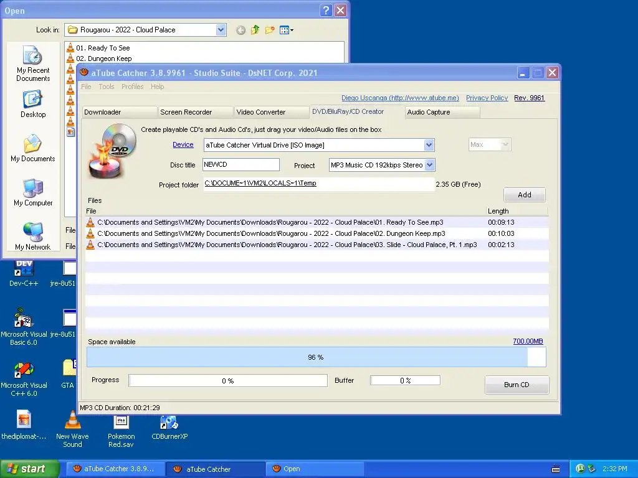The height and width of the screenshot is (478, 638).
Task: Select My Computer in places bar
Action: 33,193
